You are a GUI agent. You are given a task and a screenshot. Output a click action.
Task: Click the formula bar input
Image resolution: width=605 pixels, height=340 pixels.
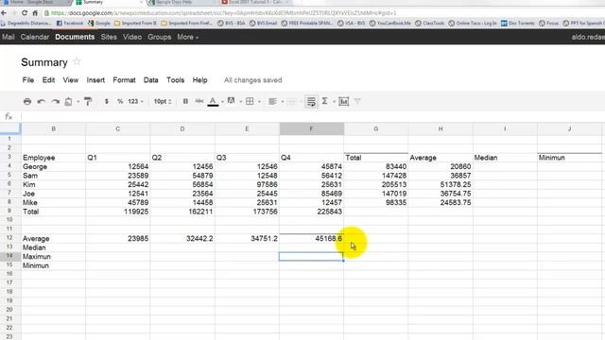click(x=313, y=116)
